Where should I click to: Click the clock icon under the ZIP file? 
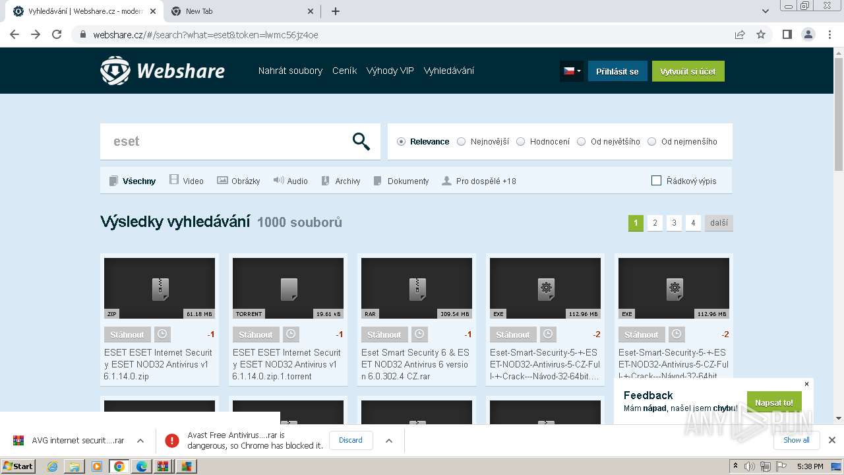pos(162,334)
